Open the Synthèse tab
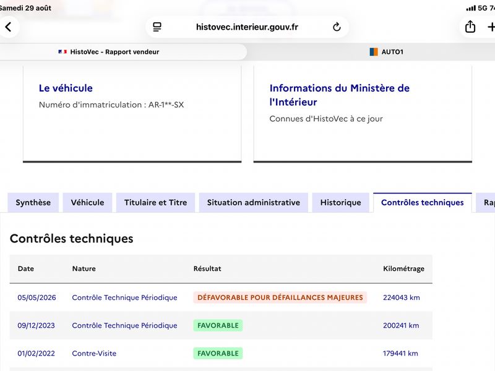495x371 pixels. tap(33, 203)
